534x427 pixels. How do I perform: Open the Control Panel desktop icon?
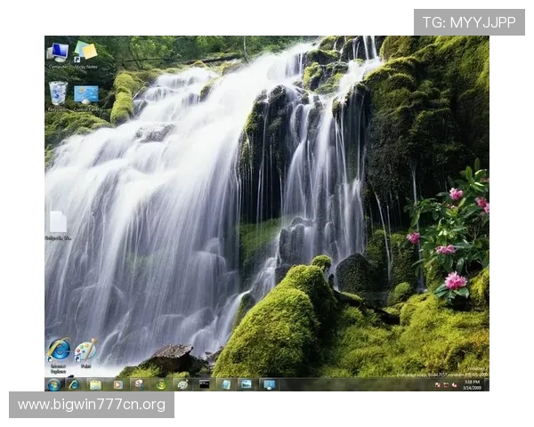pos(86,95)
